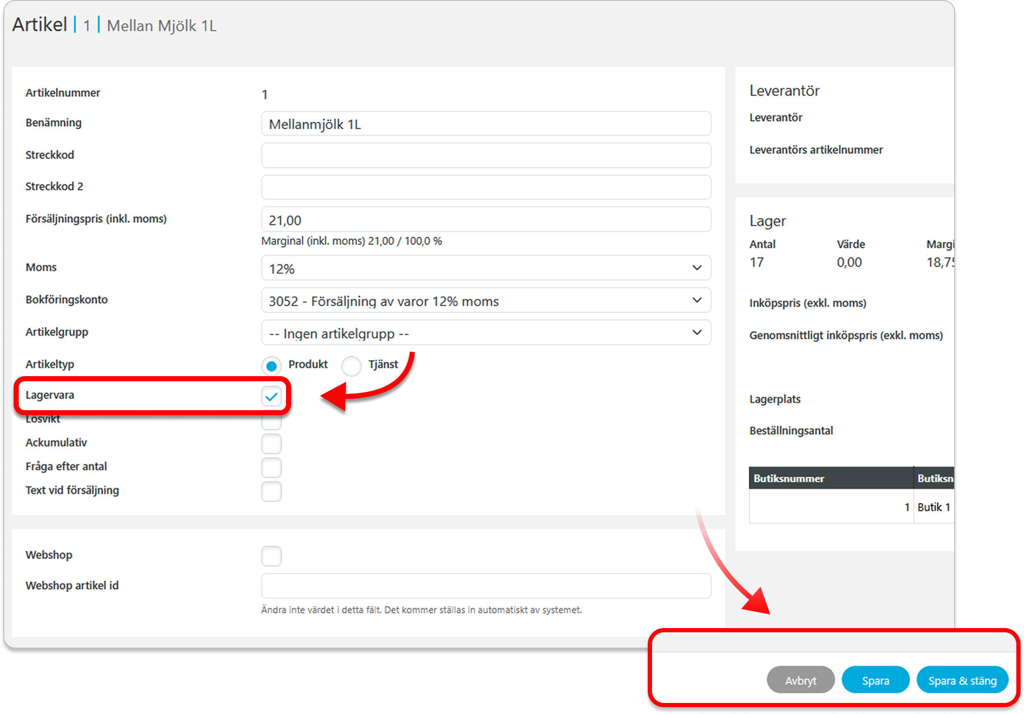Screen dimensions: 1024x714
Task: Focus the Streckkod 2 input field
Action: (x=486, y=187)
